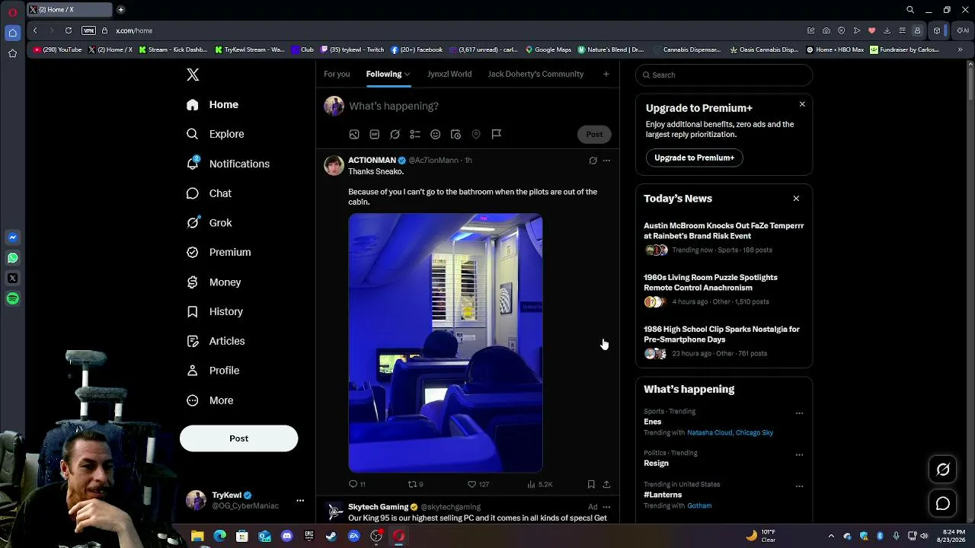Viewport: 975px width, 548px height.
Task: Open options for the Enes trend
Action: (799, 413)
